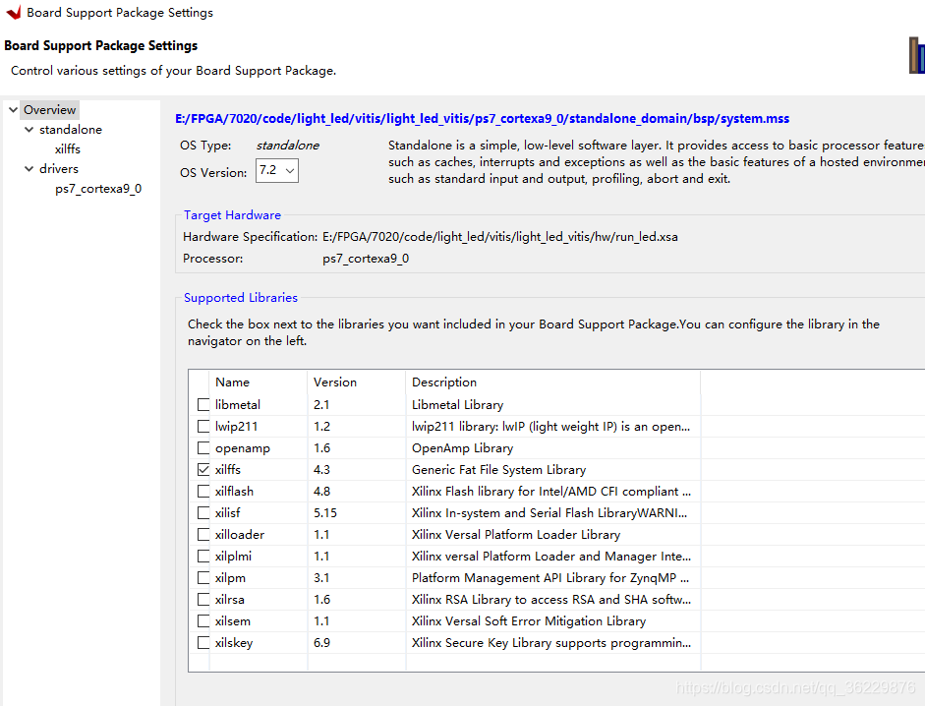The height and width of the screenshot is (706, 925).
Task: Select the xilsem library name
Action: [x=232, y=621]
